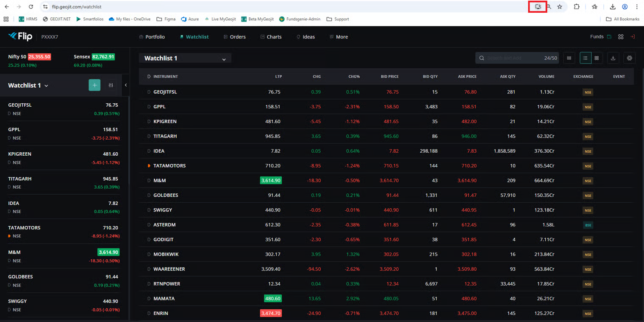Click the Flip logo
Screen dimensions: 644x322
click(20, 37)
